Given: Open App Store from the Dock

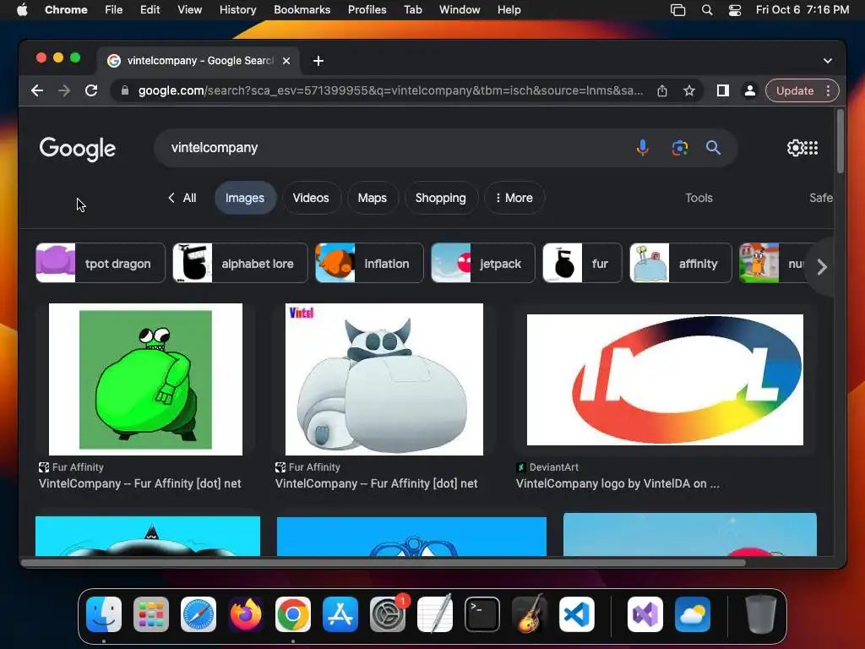Looking at the screenshot, I should point(340,614).
